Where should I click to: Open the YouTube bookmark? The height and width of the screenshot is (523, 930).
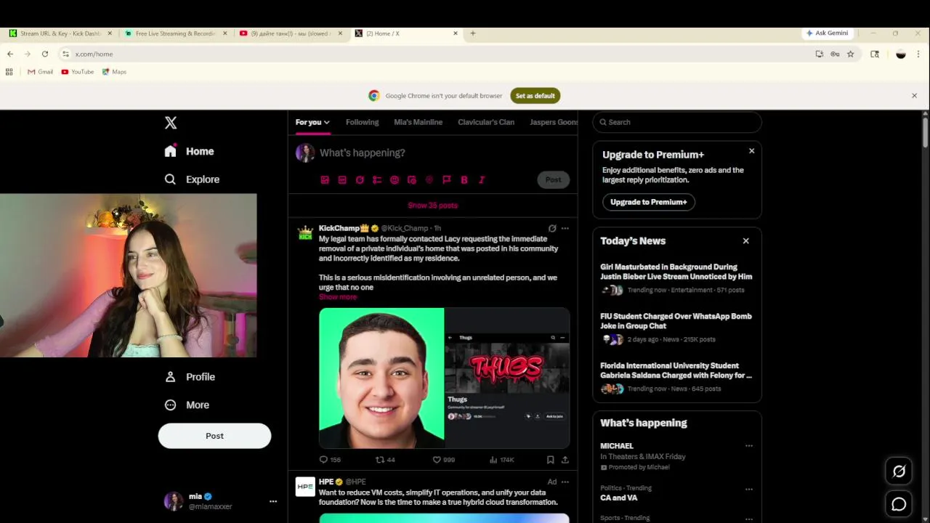[x=78, y=72]
